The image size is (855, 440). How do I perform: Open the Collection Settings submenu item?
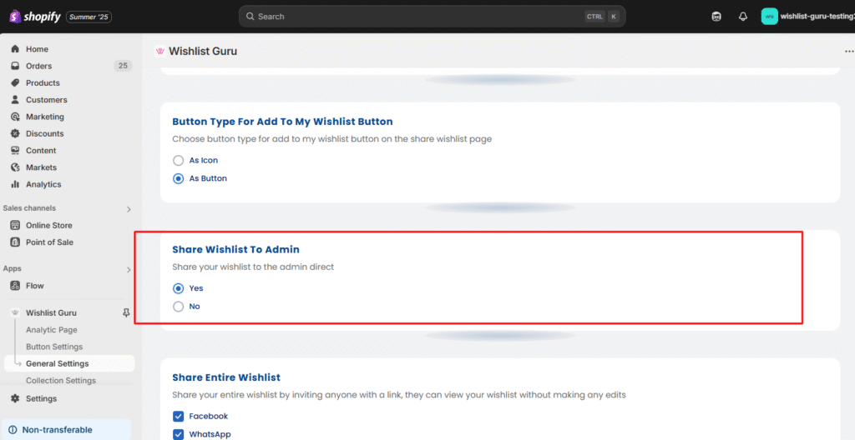(61, 381)
